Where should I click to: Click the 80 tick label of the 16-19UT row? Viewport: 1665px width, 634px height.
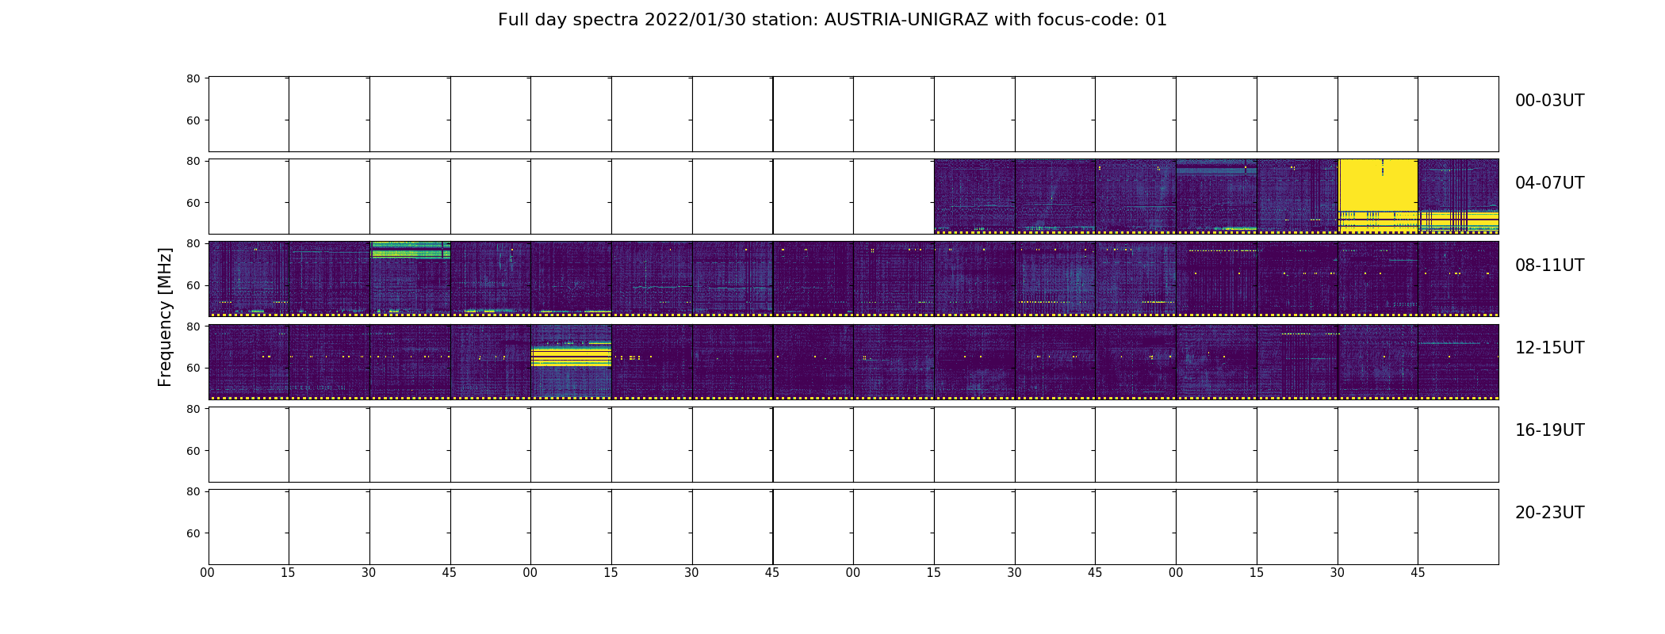tap(193, 408)
